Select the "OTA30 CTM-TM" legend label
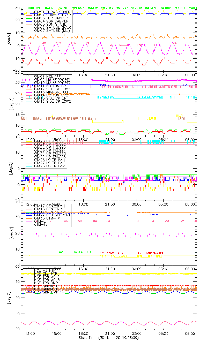207x349 pixels. click(47, 218)
